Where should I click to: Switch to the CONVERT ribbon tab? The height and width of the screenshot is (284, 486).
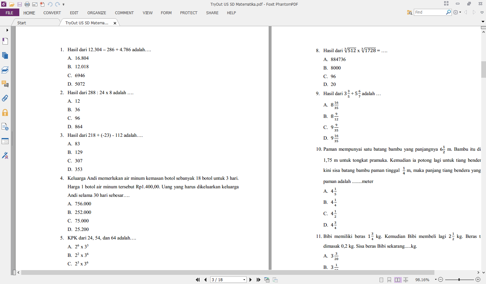[x=52, y=13]
